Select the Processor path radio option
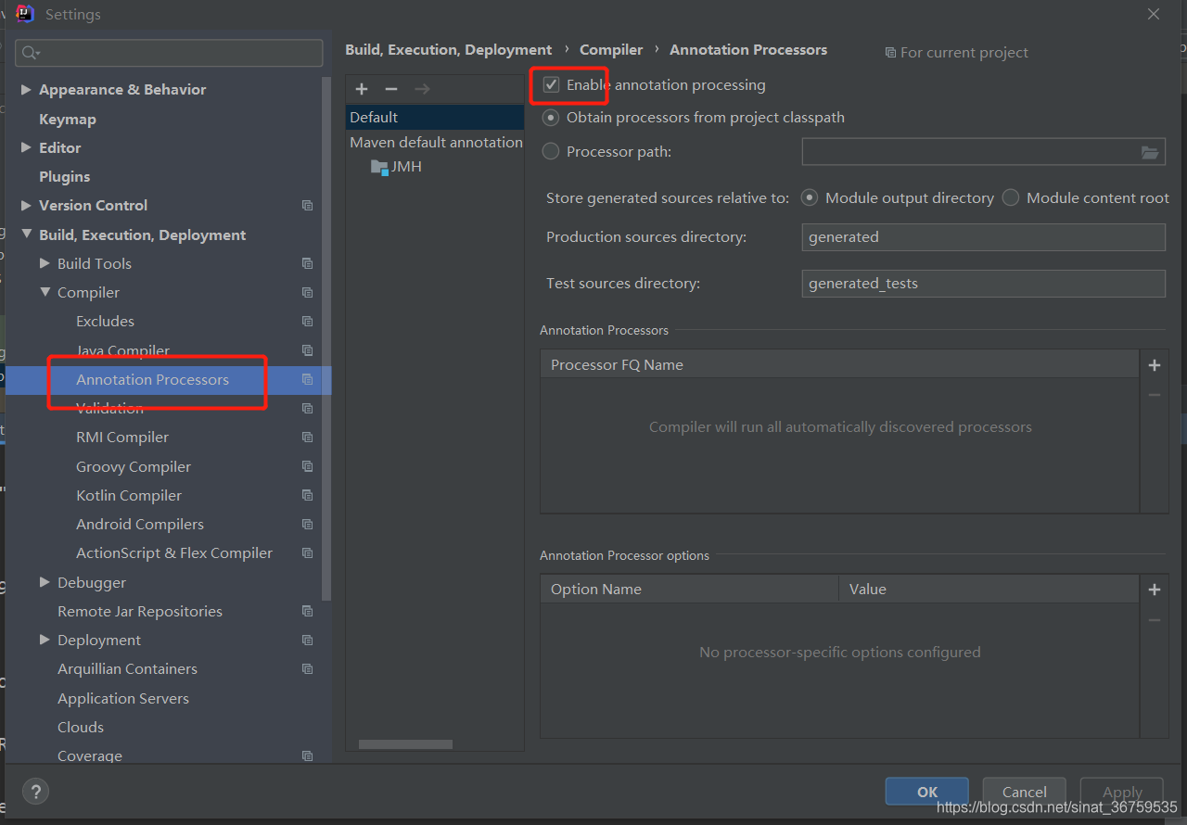1187x825 pixels. pos(551,152)
